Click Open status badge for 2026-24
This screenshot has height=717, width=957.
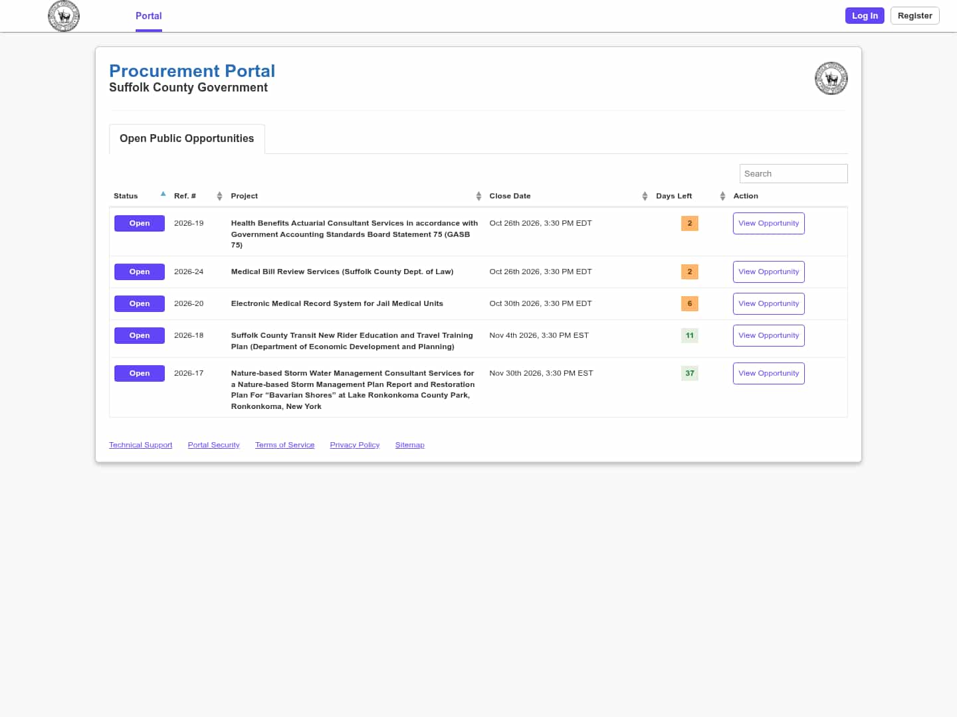point(140,272)
